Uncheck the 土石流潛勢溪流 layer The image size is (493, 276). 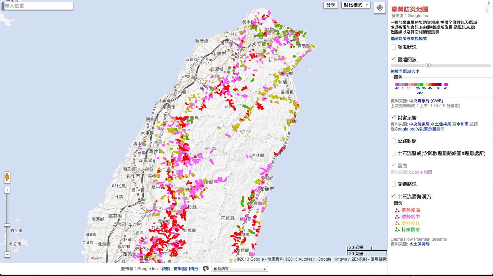coord(394,197)
